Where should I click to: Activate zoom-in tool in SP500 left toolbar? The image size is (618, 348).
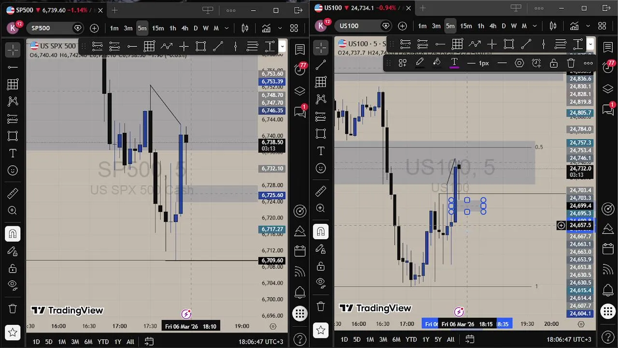click(13, 211)
